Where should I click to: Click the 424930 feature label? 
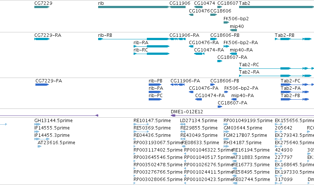coord(284,150)
